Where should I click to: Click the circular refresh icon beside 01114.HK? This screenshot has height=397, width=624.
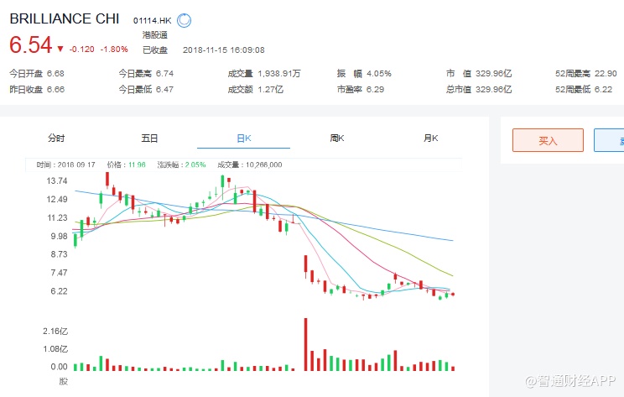[x=185, y=18]
